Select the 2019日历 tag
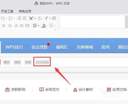 click(42, 62)
